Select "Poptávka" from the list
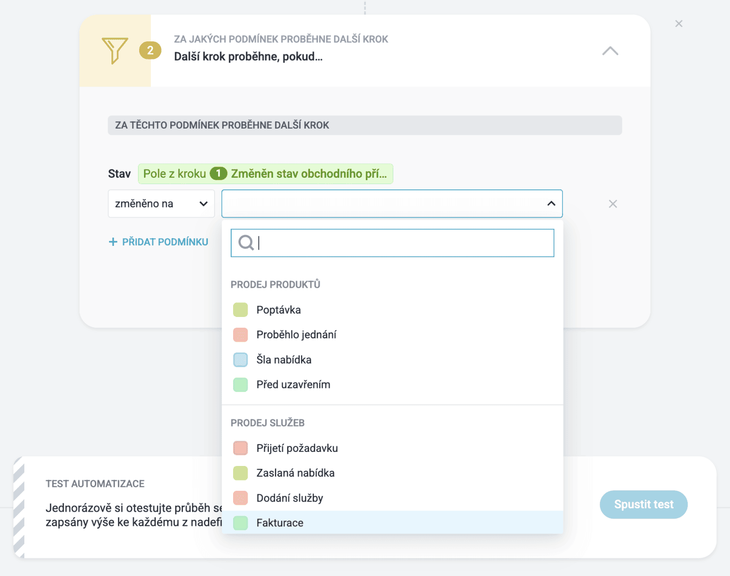 tap(278, 310)
